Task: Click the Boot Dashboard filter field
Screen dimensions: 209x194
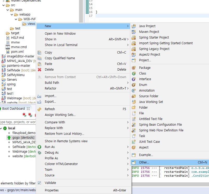Action: pyautogui.click(x=18, y=122)
